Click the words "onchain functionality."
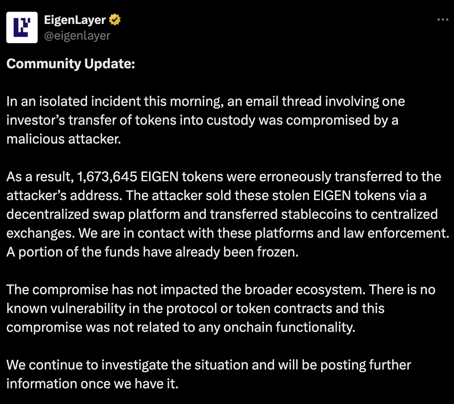454x404 pixels. click(x=289, y=327)
